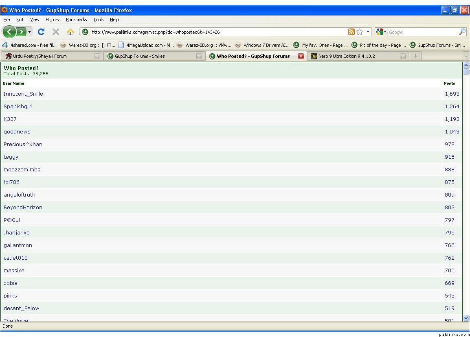Switch to the Urdu Poetry/Shayari Forum tab
Screen dimensions: 470x337
[x=40, y=56]
